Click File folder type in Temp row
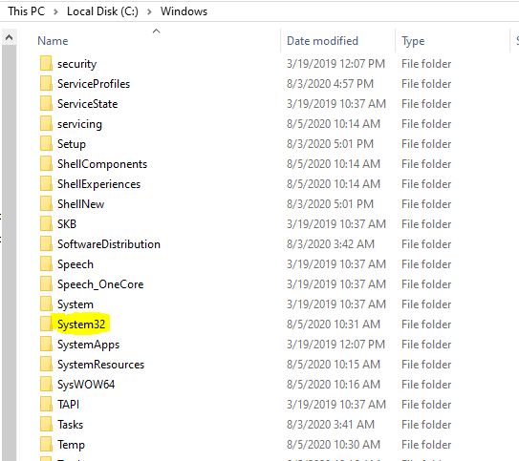519x461 pixels. [x=426, y=445]
